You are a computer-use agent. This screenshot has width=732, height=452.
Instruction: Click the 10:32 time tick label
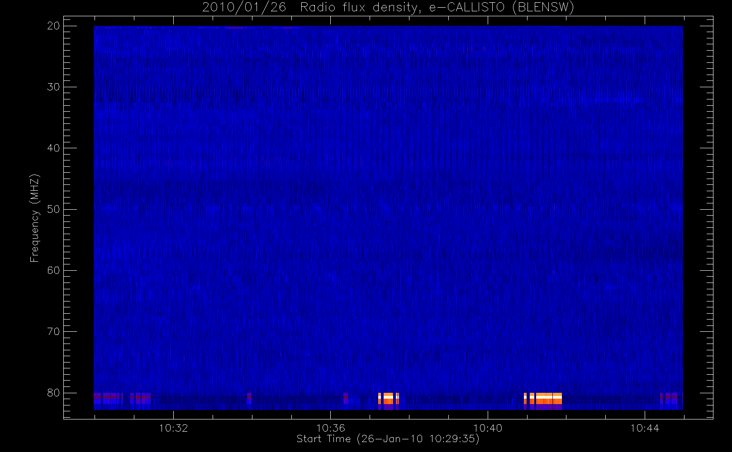click(173, 428)
